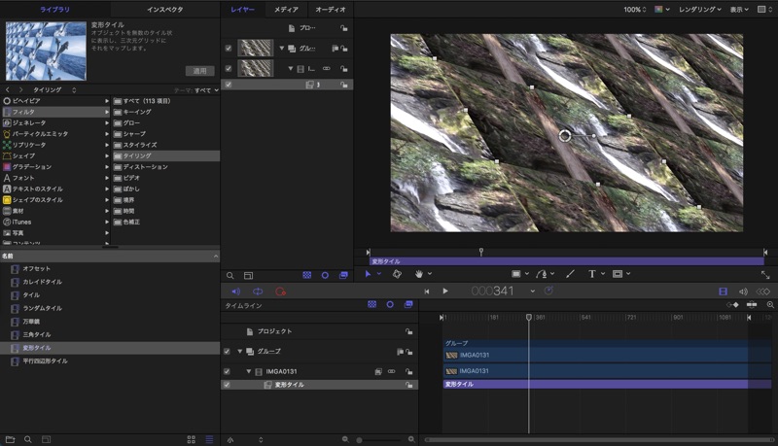Switch to the インスペクタ tab

164,9
